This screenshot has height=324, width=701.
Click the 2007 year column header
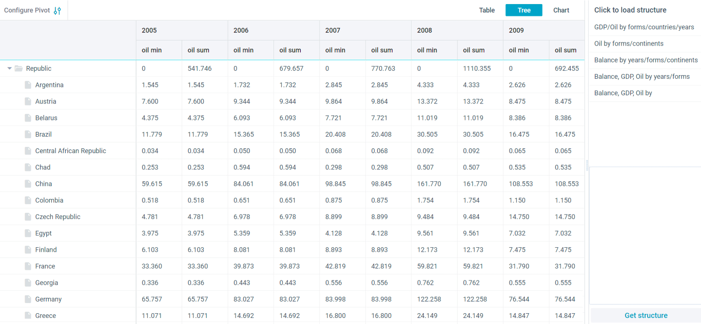(x=333, y=30)
